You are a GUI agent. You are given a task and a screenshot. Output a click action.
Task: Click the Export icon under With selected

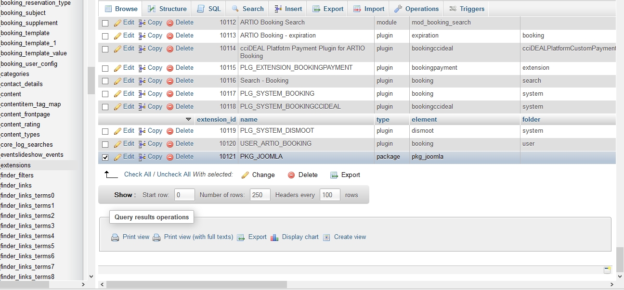(x=334, y=175)
